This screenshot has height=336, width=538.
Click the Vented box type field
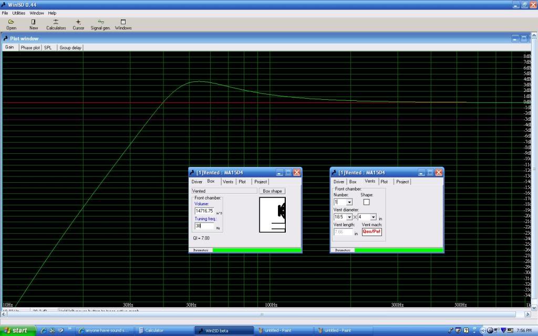(224, 191)
